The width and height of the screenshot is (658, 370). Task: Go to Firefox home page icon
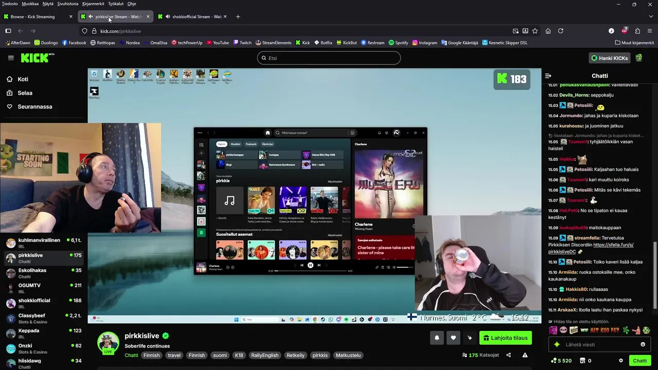(x=548, y=31)
